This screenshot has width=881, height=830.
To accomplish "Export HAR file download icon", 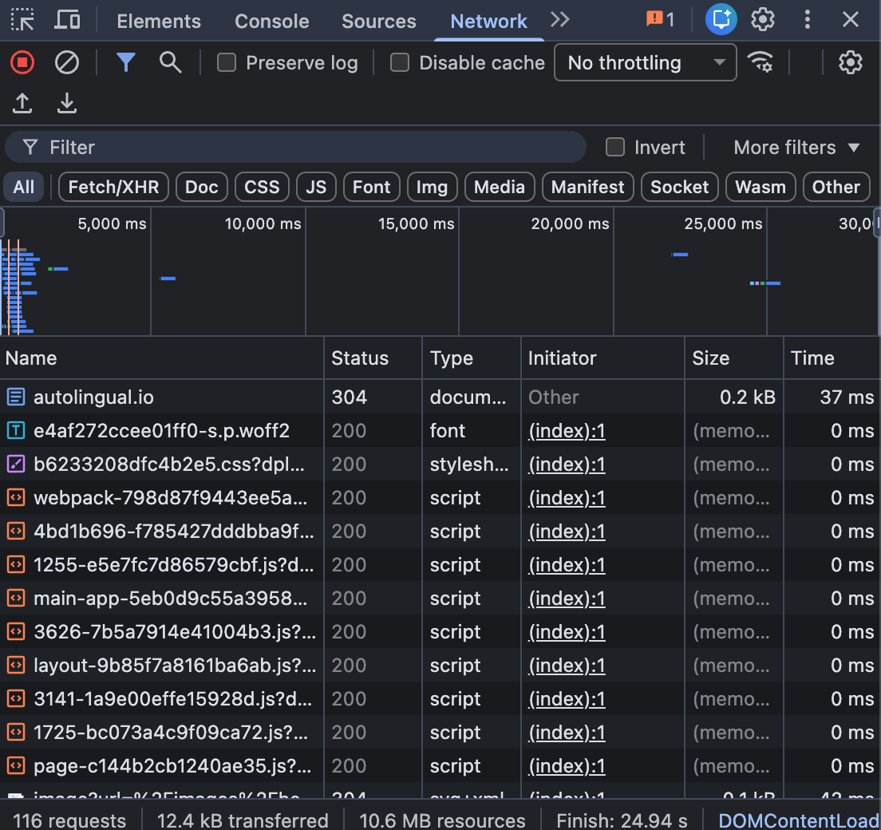I will [x=67, y=104].
